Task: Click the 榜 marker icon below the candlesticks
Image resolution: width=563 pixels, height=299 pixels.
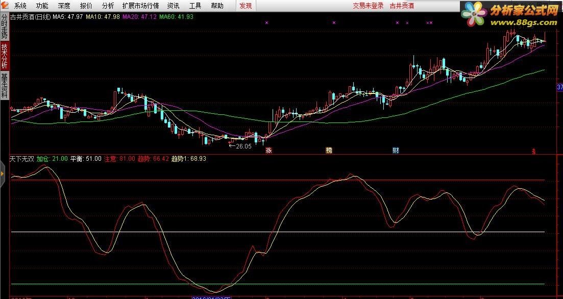Action: point(329,151)
